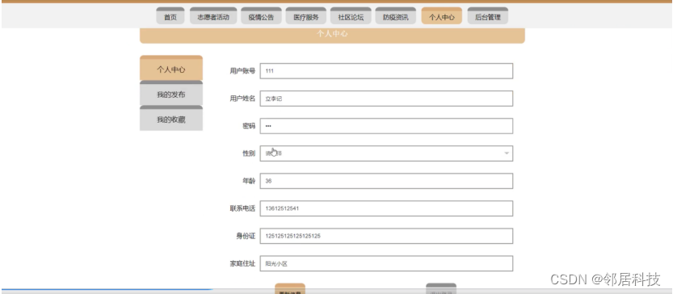Go to 志愿者活动 in the top navigation

(213, 16)
